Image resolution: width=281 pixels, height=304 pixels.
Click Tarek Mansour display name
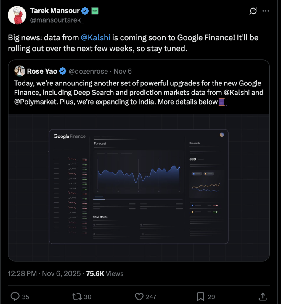pos(55,11)
